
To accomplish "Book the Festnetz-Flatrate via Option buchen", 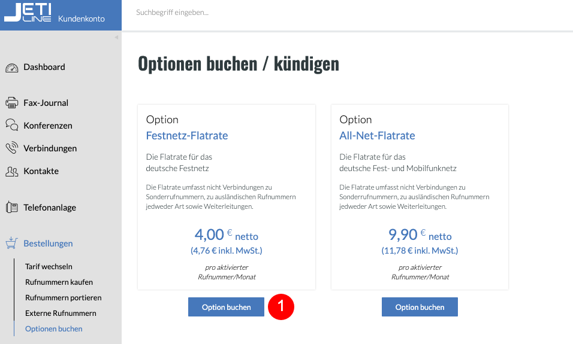I will (226, 307).
